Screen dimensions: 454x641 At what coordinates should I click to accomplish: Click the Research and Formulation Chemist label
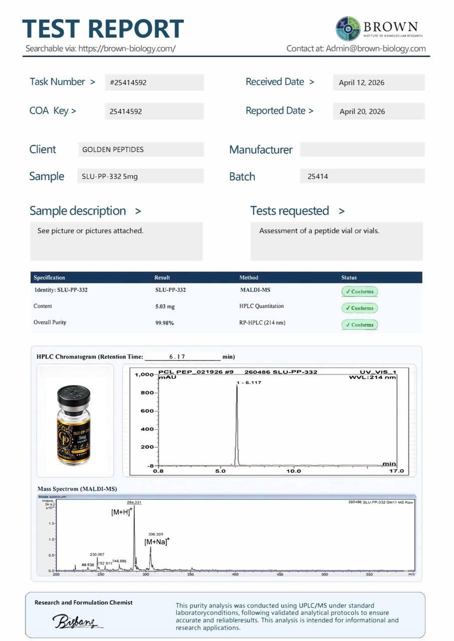pyautogui.click(x=83, y=602)
